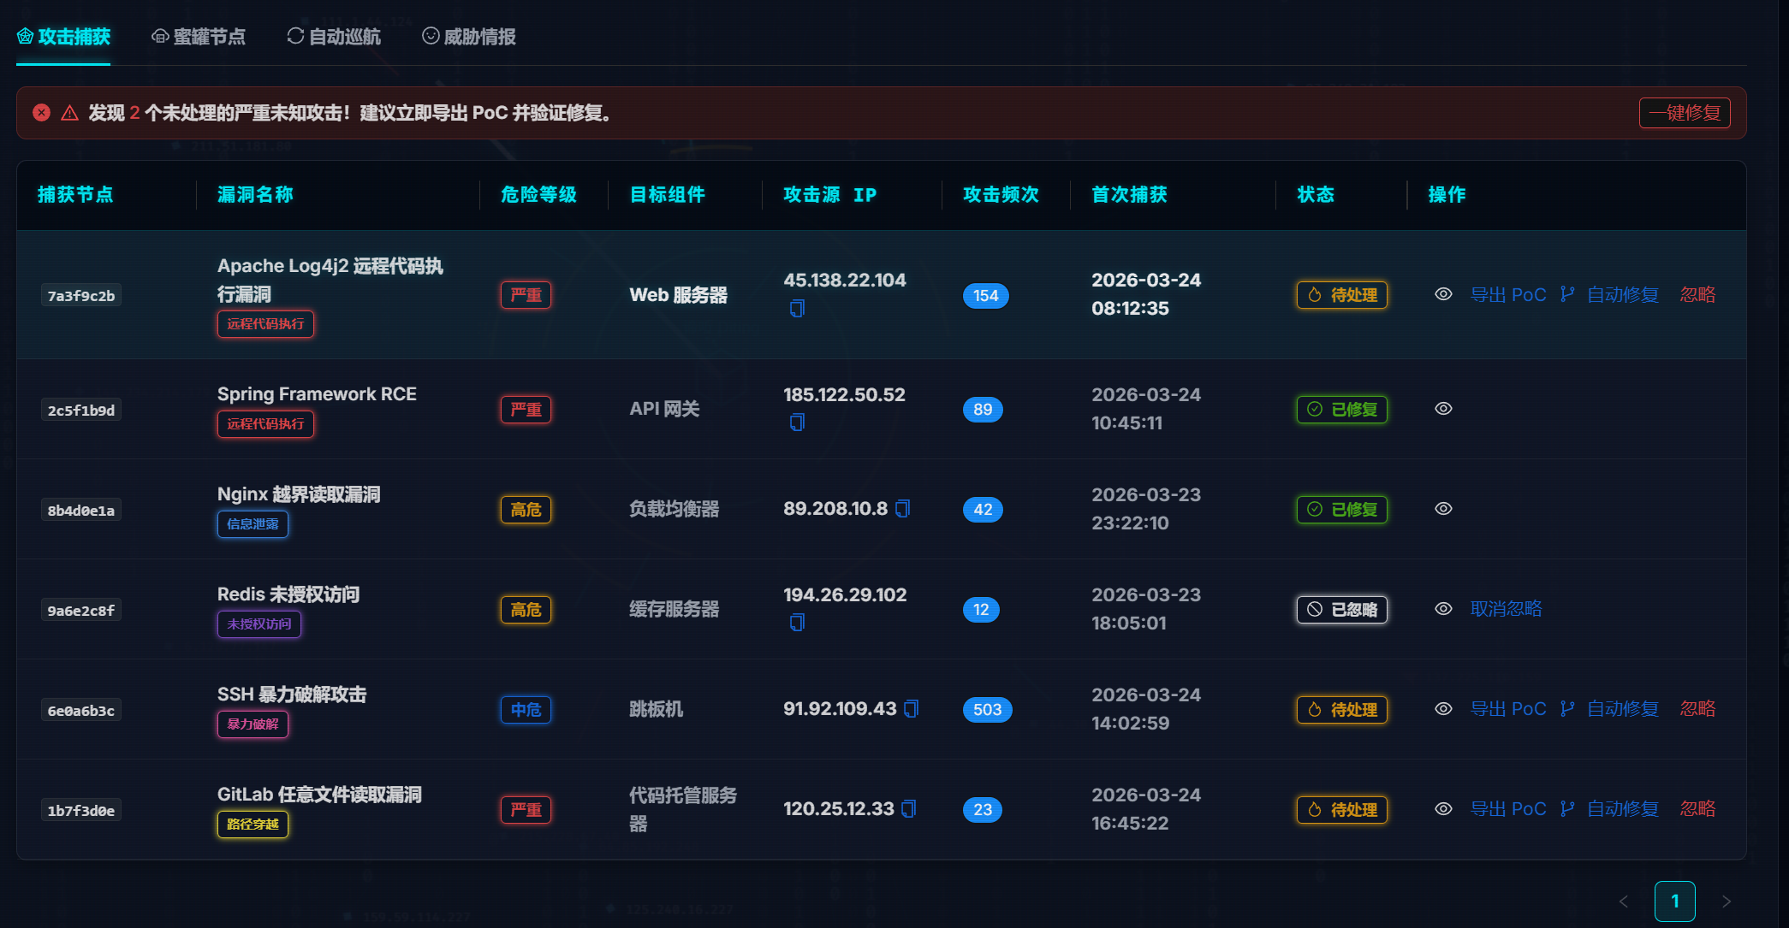The width and height of the screenshot is (1789, 928).
Task: Click the 待处理 status of the SSH row
Action: pyautogui.click(x=1342, y=710)
